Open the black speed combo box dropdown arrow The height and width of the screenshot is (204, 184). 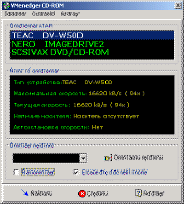point(83,158)
